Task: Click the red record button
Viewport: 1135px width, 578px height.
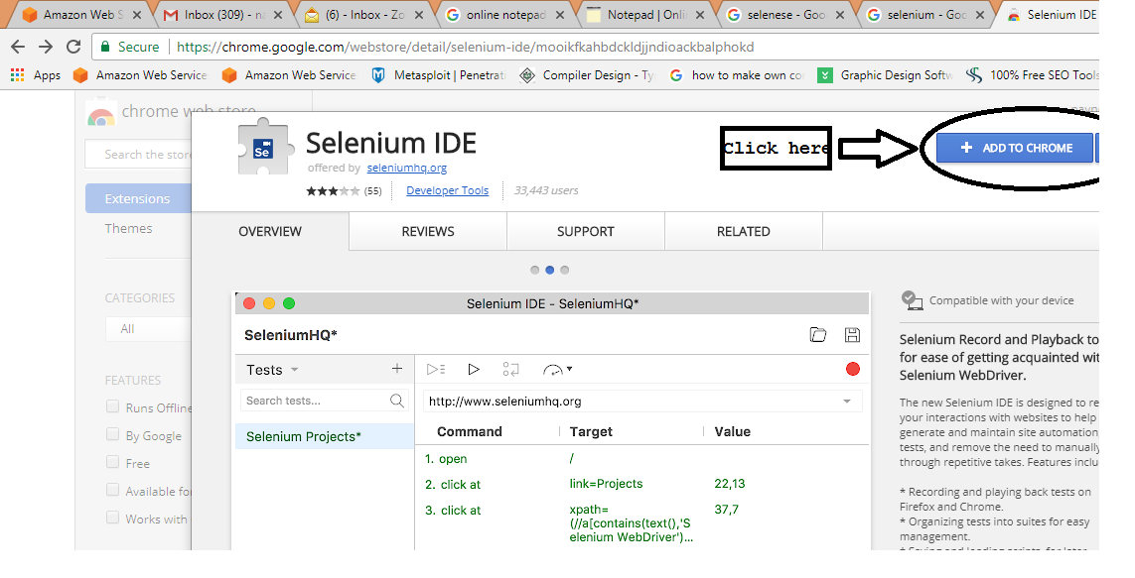Action: (x=853, y=369)
